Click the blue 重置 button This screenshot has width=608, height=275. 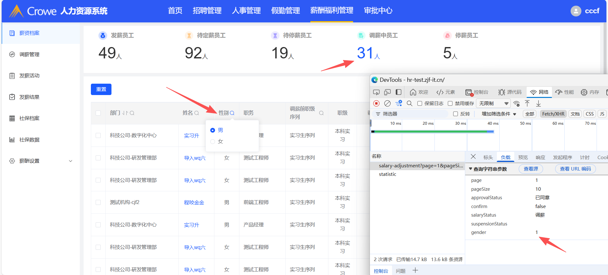[101, 89]
